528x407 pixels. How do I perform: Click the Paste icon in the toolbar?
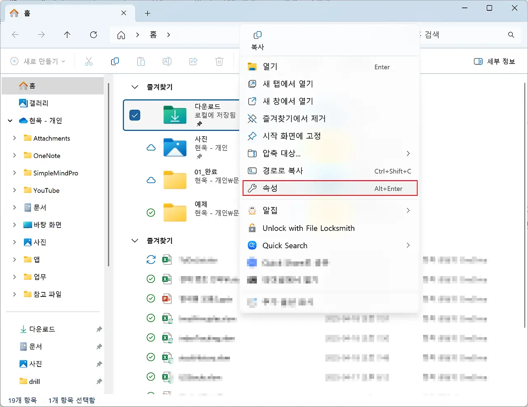pos(141,61)
